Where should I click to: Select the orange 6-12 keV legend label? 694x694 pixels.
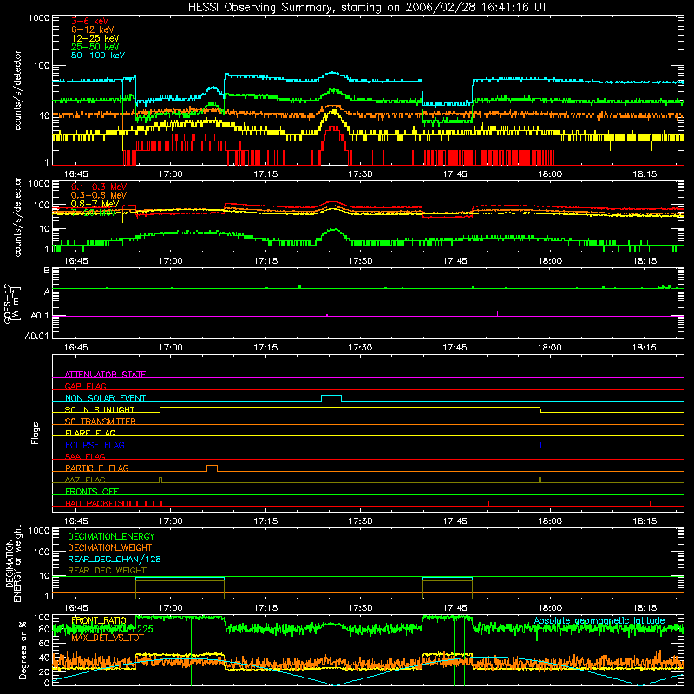coord(93,29)
